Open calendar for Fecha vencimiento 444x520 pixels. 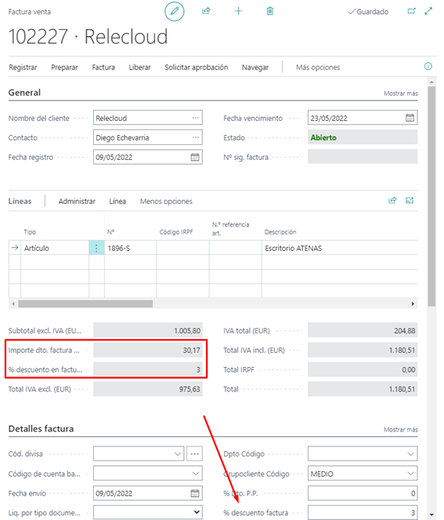(410, 118)
